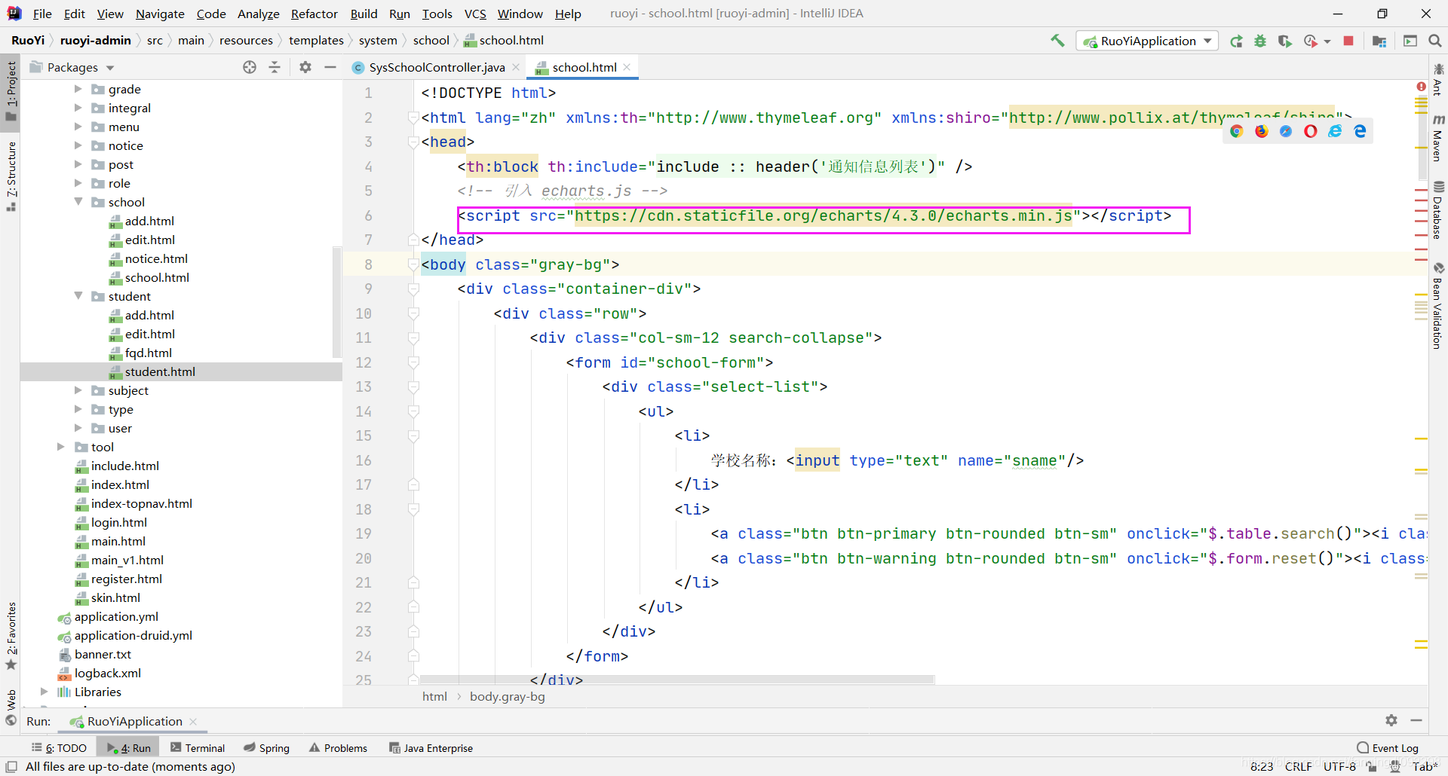The height and width of the screenshot is (776, 1448).
Task: Change CRLF line separator in status bar
Action: tap(1299, 766)
